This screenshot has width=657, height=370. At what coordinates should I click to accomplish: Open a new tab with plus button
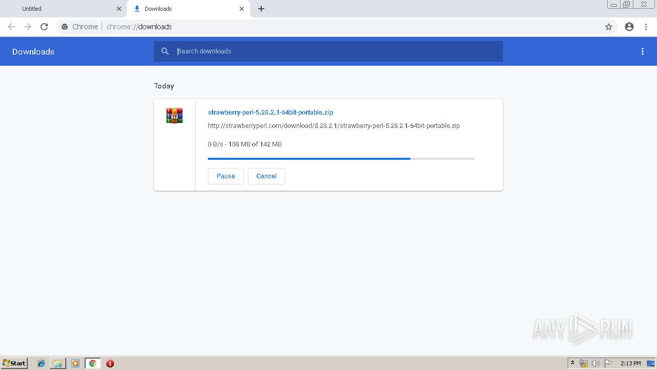(x=261, y=9)
